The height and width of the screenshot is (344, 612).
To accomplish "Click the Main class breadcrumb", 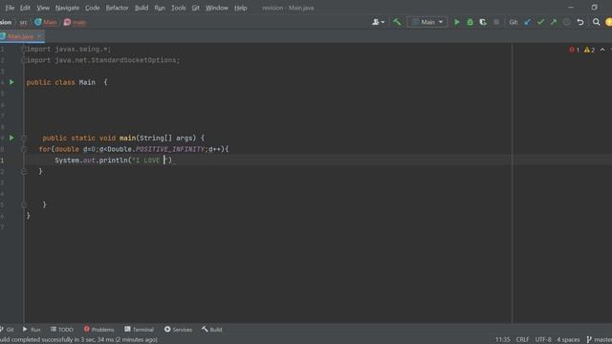I will click(46, 22).
